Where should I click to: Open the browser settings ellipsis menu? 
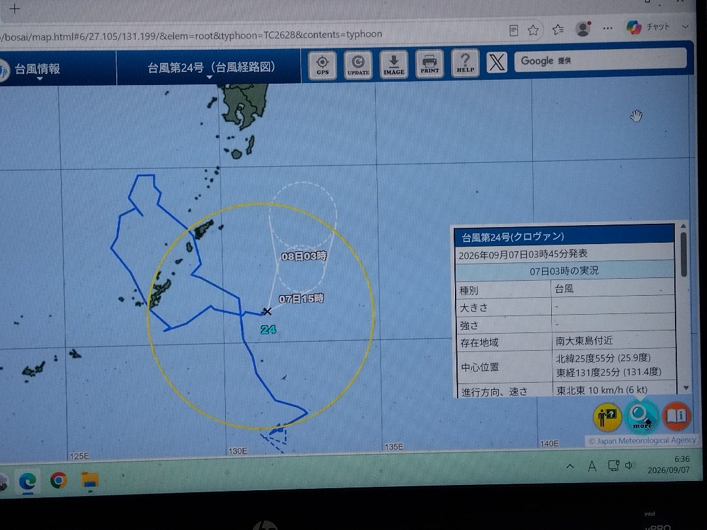pyautogui.click(x=607, y=28)
